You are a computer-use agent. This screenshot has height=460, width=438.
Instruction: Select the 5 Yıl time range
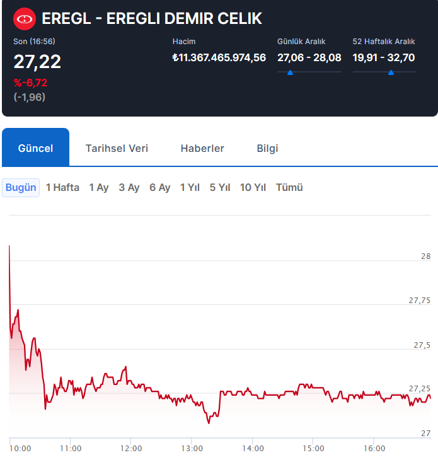tap(220, 188)
